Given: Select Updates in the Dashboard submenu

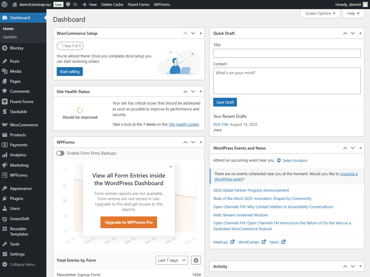Looking at the screenshot, I should pos(10,37).
